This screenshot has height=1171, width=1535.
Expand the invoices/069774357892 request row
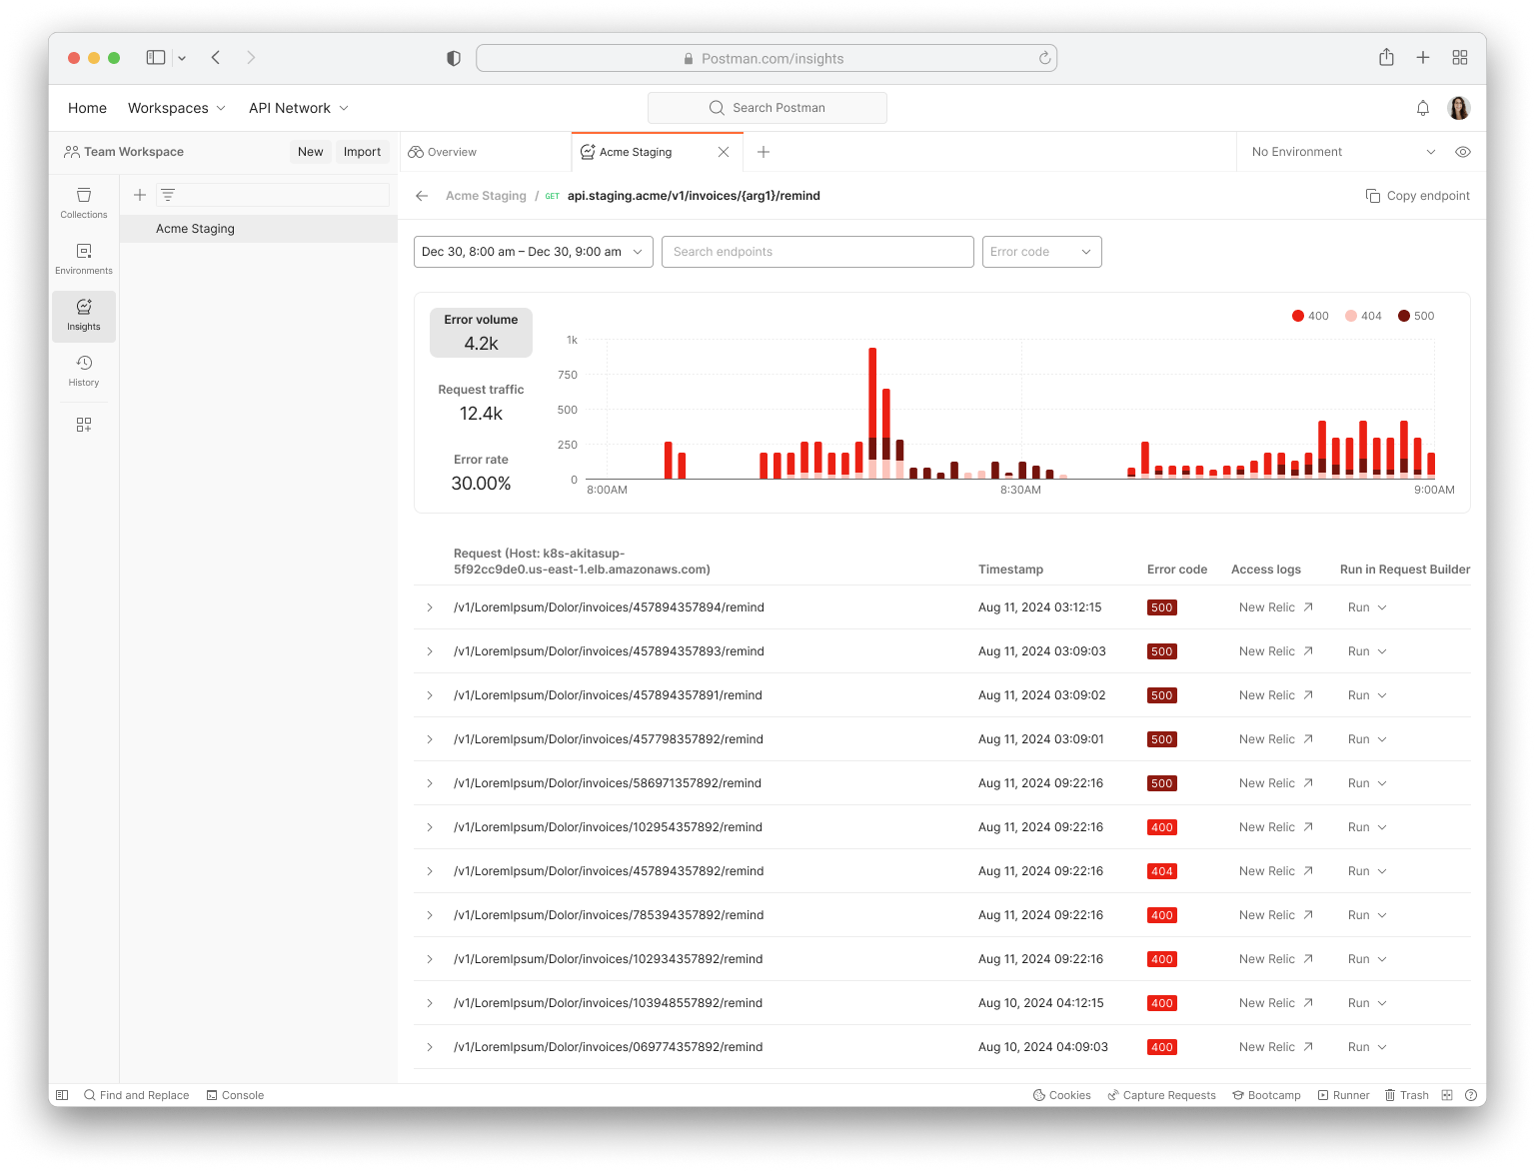tap(430, 1047)
